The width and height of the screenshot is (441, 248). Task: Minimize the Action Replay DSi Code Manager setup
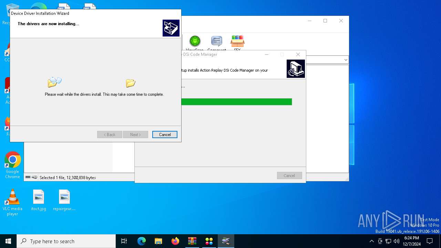[x=266, y=54]
